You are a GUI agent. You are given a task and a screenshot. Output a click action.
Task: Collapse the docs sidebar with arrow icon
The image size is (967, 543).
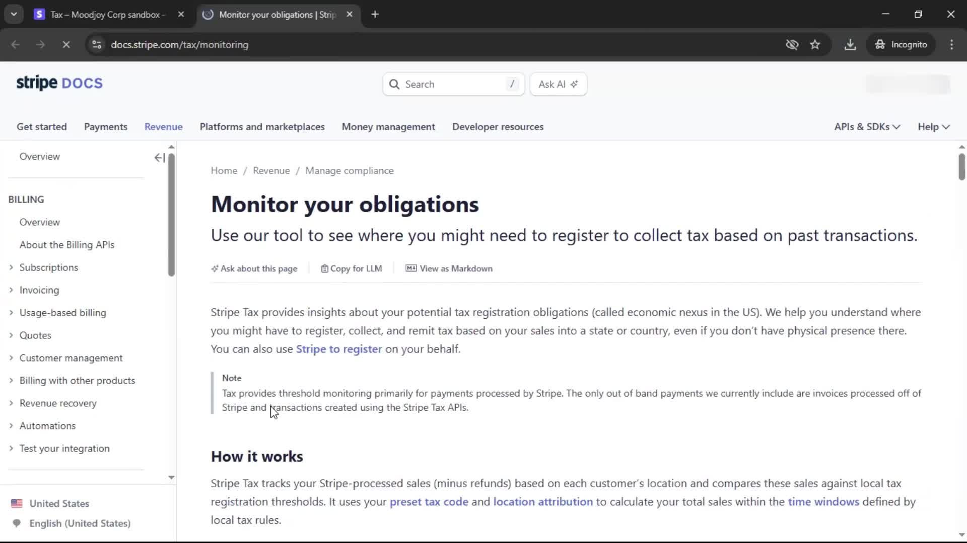(x=159, y=158)
